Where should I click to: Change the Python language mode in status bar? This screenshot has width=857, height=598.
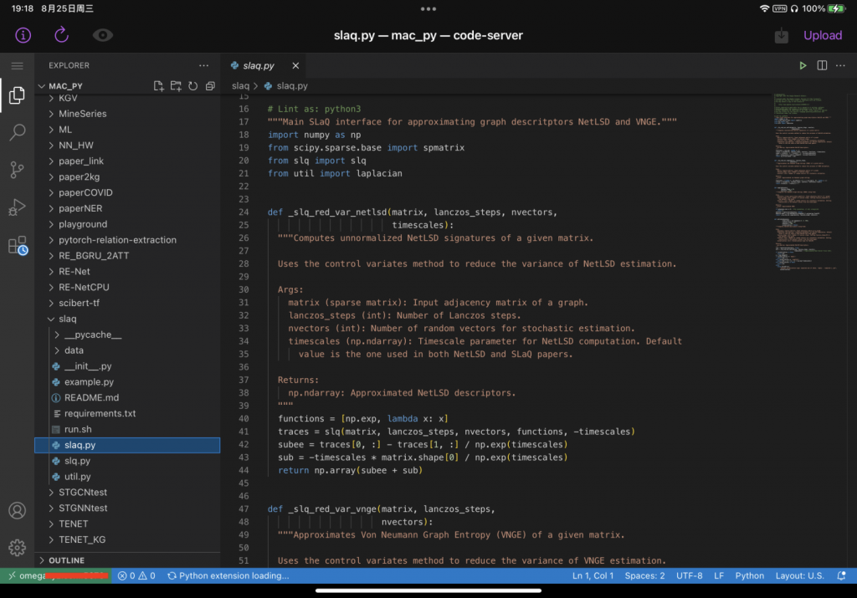(x=749, y=575)
